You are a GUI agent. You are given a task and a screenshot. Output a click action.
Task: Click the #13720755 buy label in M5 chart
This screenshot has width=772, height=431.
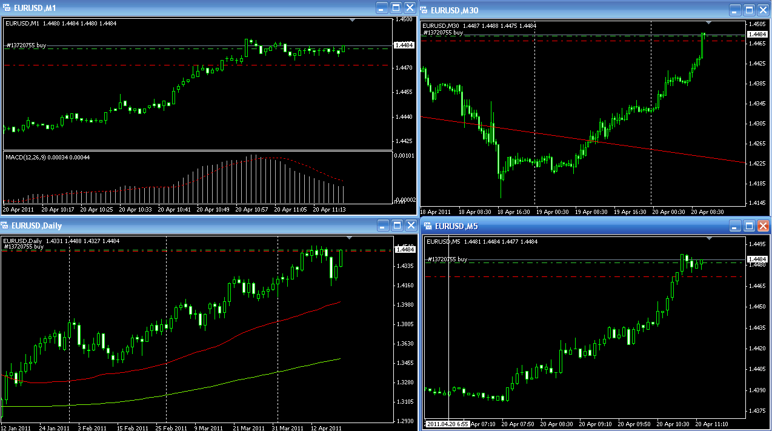pyautogui.click(x=447, y=259)
